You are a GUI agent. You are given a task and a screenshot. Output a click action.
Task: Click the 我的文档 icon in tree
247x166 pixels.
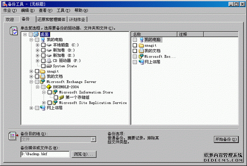43,76
